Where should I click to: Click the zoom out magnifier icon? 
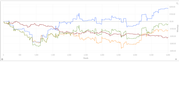(177, 3)
